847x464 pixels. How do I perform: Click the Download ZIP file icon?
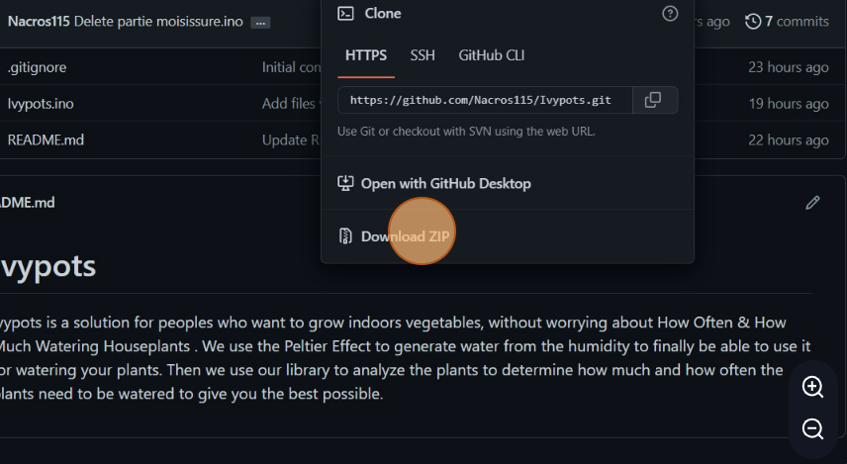pos(345,236)
